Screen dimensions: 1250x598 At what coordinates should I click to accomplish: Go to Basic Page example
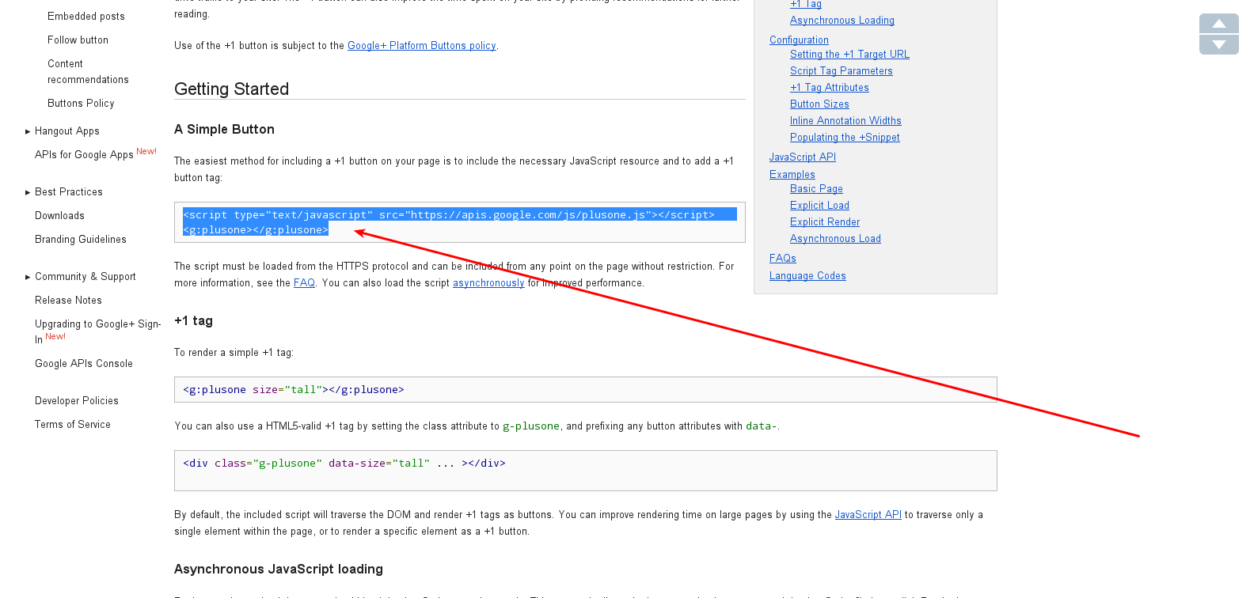(816, 189)
